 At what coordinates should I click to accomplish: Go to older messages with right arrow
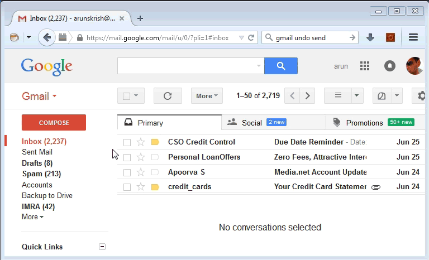307,96
